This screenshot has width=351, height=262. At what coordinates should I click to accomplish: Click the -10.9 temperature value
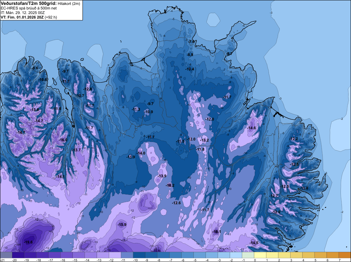pyautogui.click(x=148, y=112)
